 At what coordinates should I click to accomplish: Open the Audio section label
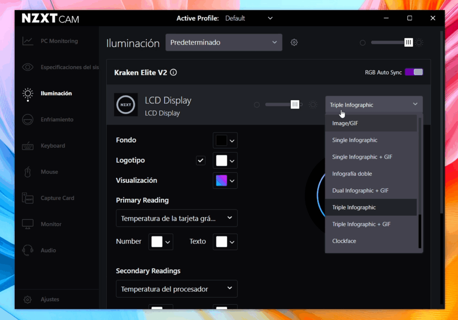48,250
